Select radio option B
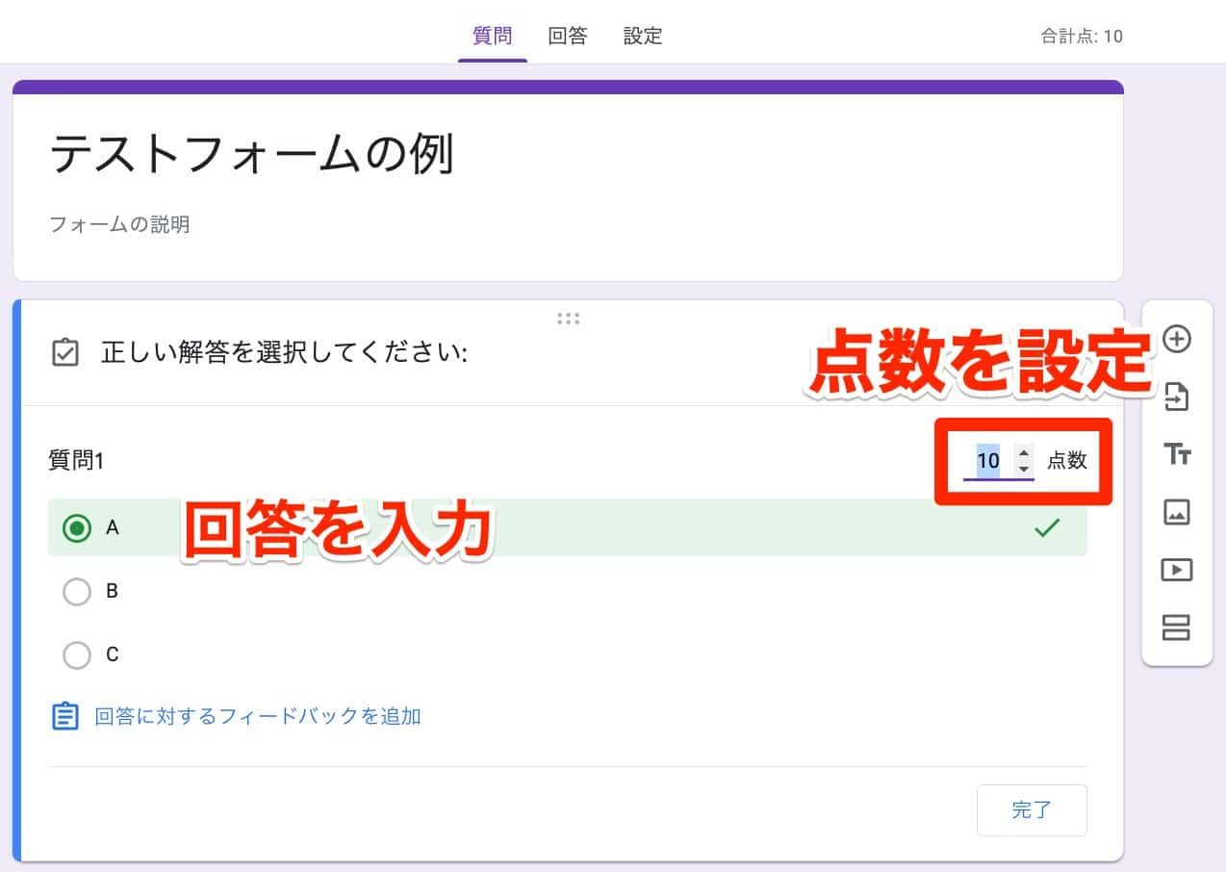 [77, 591]
